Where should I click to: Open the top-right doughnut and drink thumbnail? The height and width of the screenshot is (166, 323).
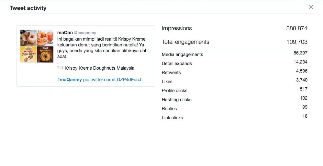tap(45, 38)
